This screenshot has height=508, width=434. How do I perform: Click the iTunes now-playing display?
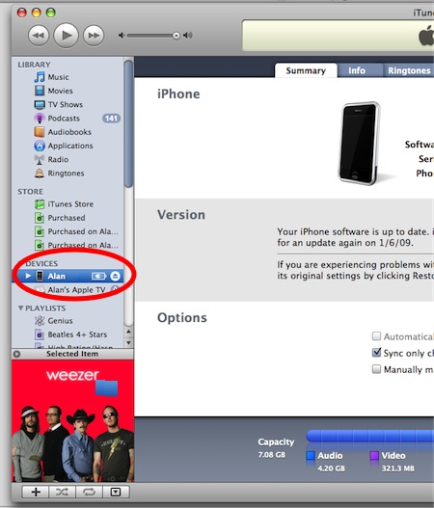click(x=339, y=36)
